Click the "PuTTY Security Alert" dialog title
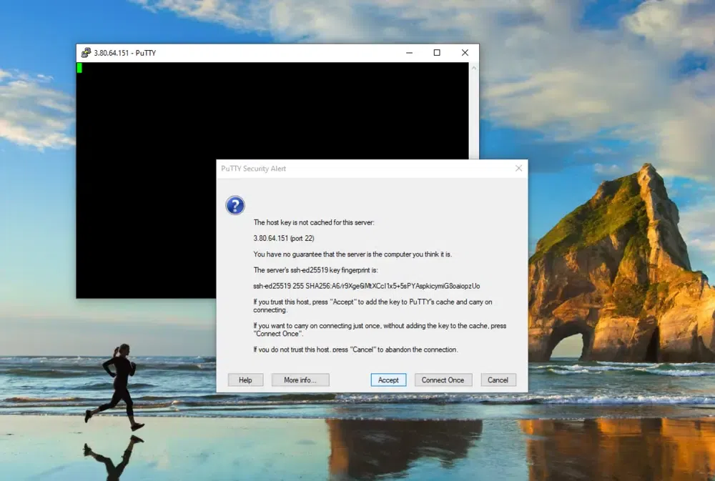715x481 pixels. point(254,169)
